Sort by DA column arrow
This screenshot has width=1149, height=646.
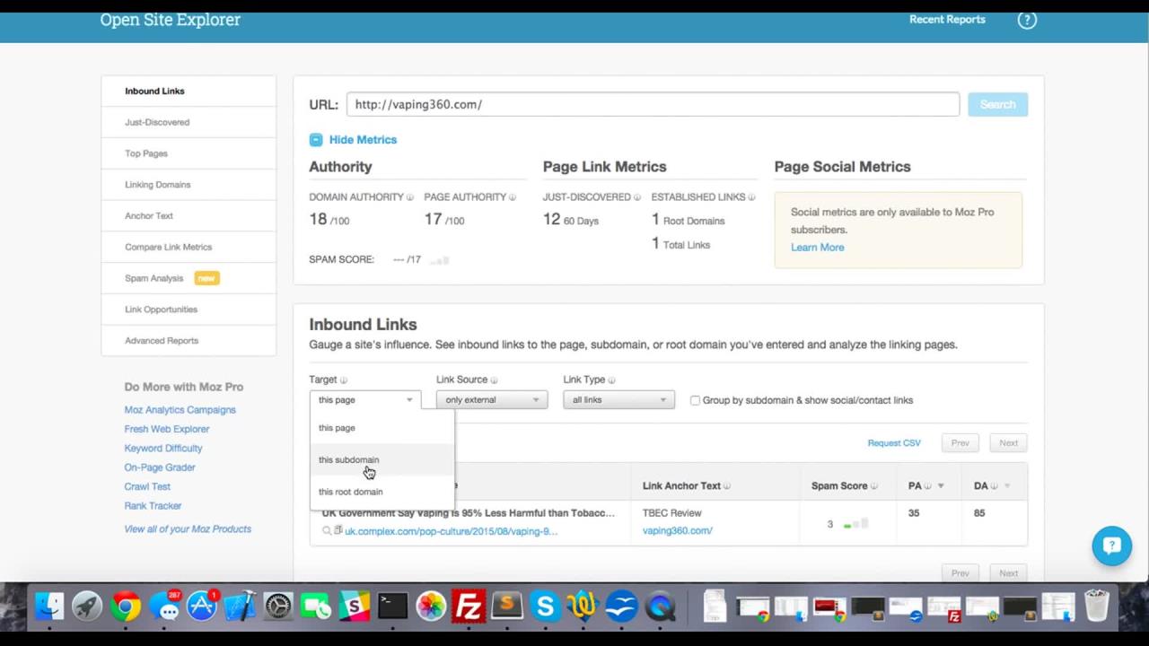click(x=1006, y=486)
